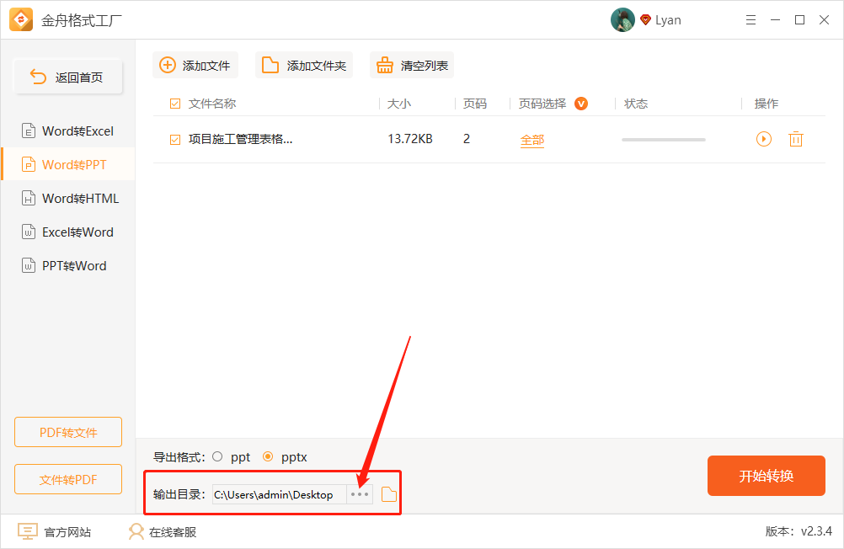Viewport: 844px width, 549px height.
Task: Click the 全部 page selection link
Action: click(532, 141)
